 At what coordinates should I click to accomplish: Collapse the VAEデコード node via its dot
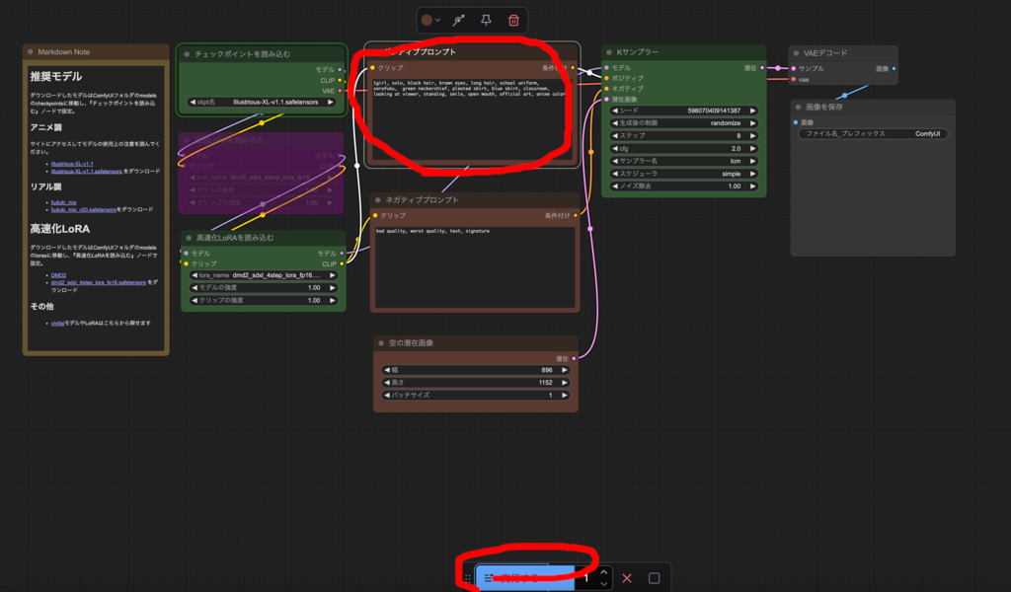[797, 53]
